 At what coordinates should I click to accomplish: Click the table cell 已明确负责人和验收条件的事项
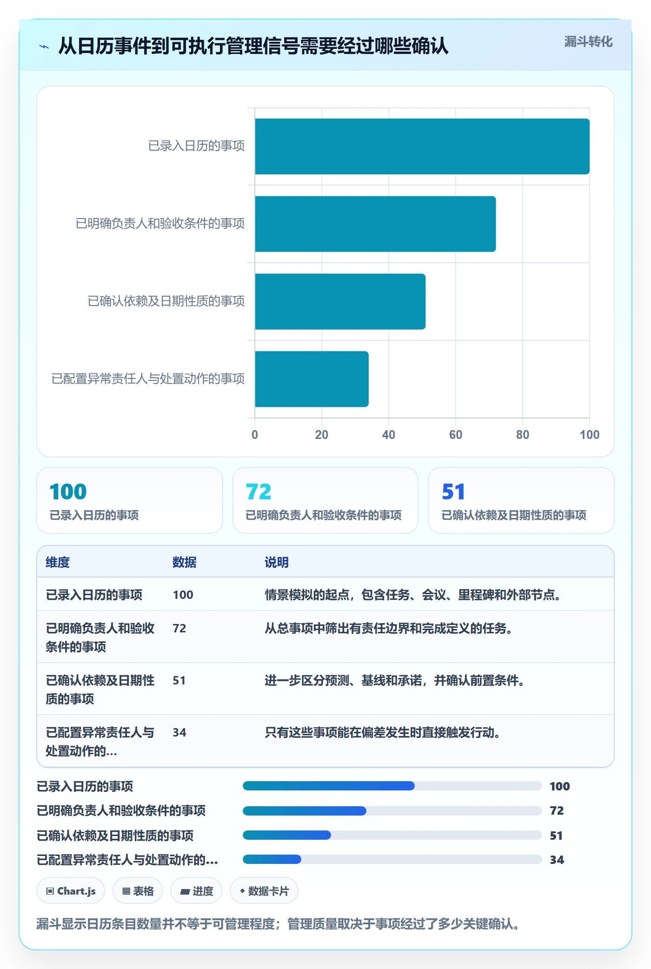(x=100, y=637)
